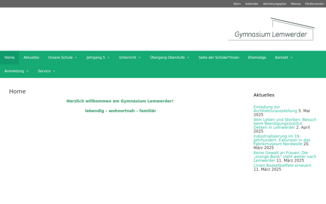This screenshot has height=204, width=326.
Task: Click the Aktuelles sidebar heading
Action: coord(264,95)
